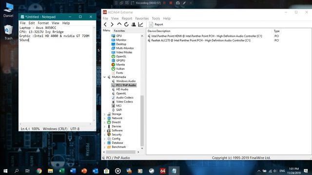Open AIDA64 Help menu

(x=167, y=18)
